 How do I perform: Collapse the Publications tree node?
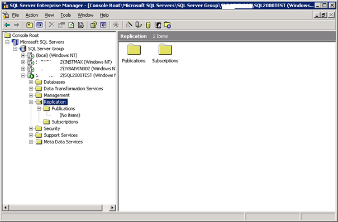click(x=39, y=109)
